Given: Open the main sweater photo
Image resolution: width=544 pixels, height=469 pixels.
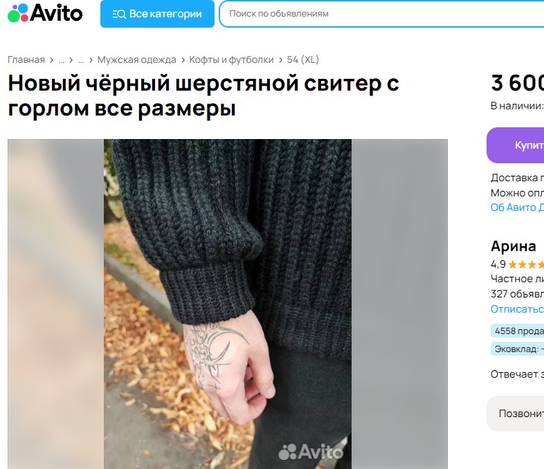Looking at the screenshot, I should (x=228, y=304).
